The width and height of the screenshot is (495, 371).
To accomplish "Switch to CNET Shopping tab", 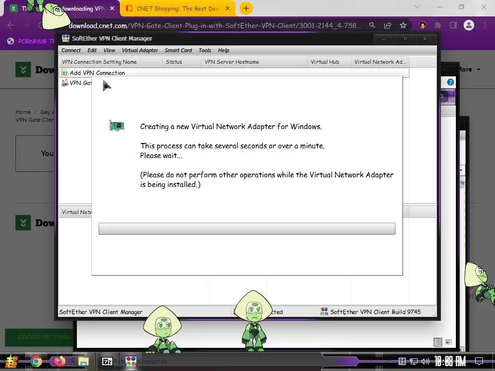I will (178, 9).
